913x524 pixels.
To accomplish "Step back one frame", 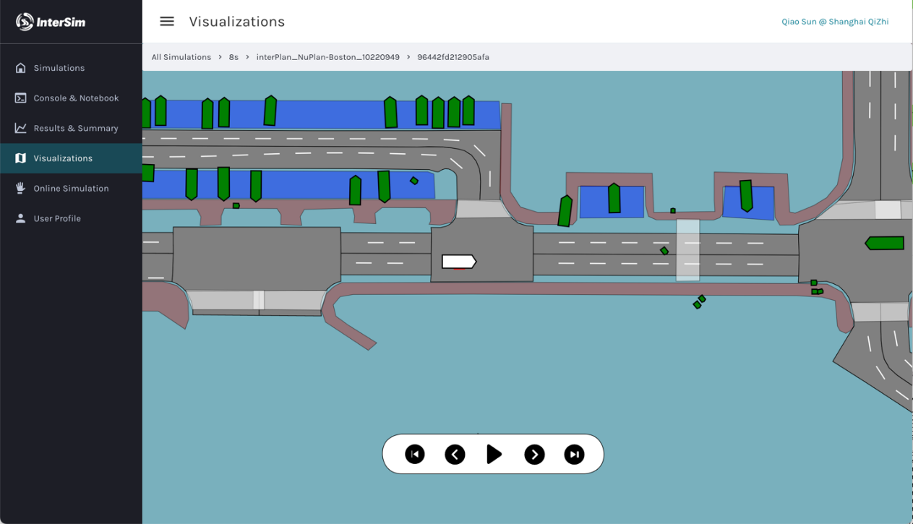I will pyautogui.click(x=455, y=454).
